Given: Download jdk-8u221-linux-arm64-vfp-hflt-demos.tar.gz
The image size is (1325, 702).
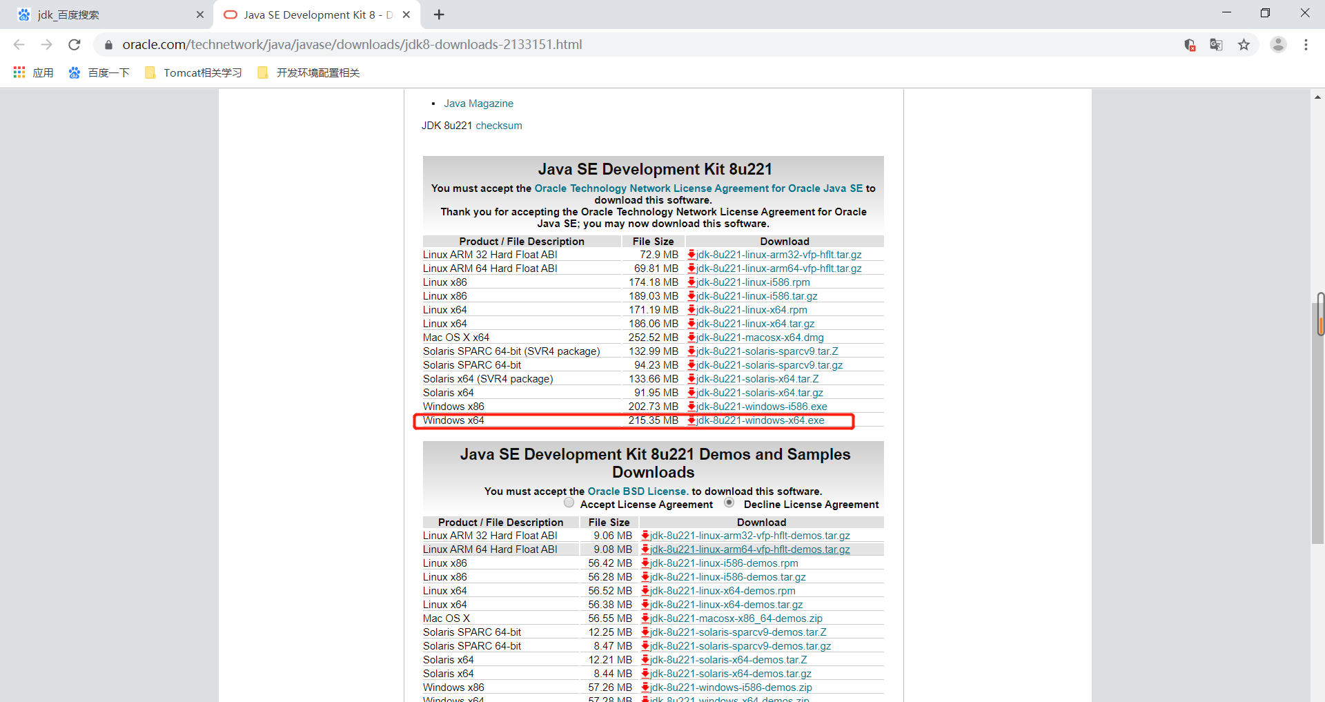Looking at the screenshot, I should pyautogui.click(x=749, y=549).
